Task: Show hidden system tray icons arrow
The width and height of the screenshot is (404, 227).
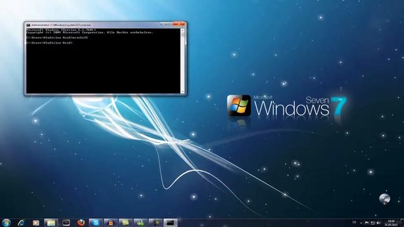Action: pyautogui.click(x=361, y=223)
